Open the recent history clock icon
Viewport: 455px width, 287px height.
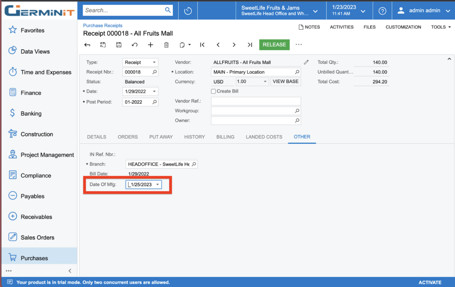coord(188,11)
